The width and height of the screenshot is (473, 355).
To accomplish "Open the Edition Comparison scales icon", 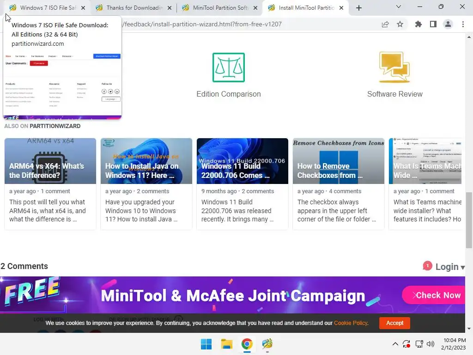I will 228,67.
